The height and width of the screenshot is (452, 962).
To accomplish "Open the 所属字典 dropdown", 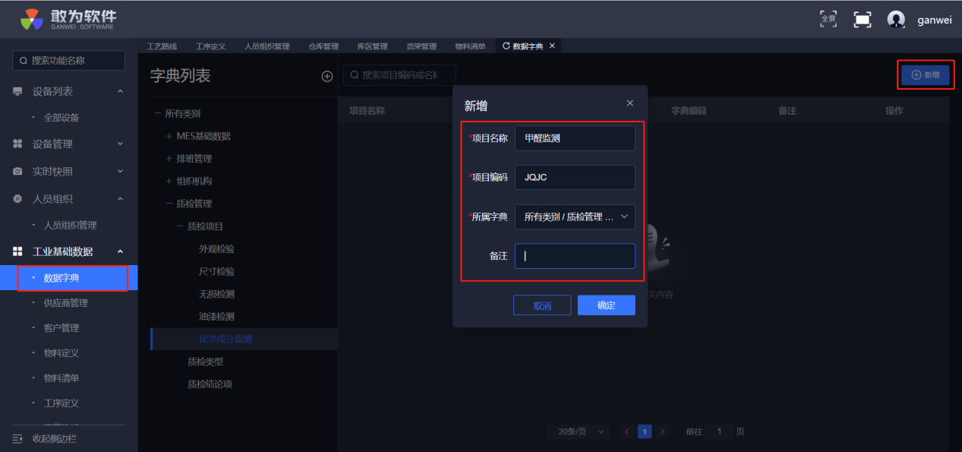I will (575, 217).
